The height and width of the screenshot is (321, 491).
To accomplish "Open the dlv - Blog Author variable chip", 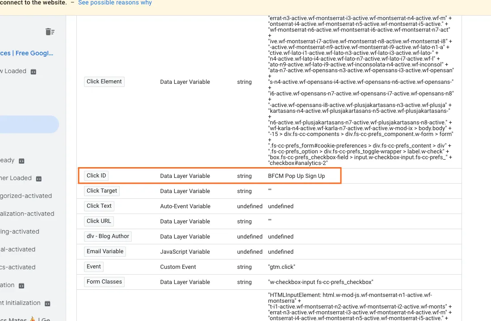I will [x=108, y=236].
